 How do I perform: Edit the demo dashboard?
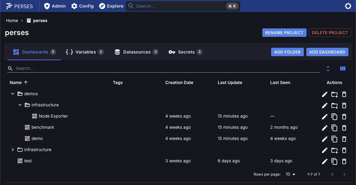point(325,139)
